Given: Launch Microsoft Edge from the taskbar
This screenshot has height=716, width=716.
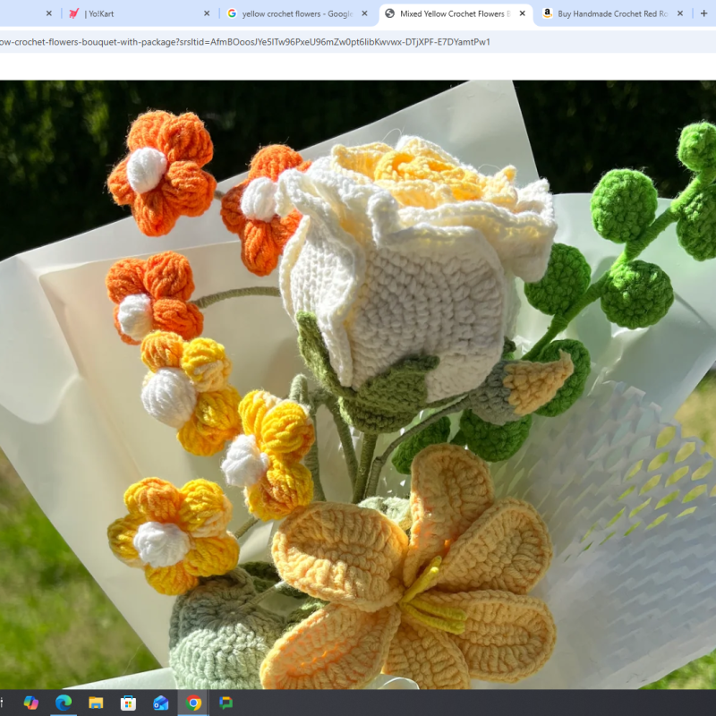Looking at the screenshot, I should (x=64, y=703).
